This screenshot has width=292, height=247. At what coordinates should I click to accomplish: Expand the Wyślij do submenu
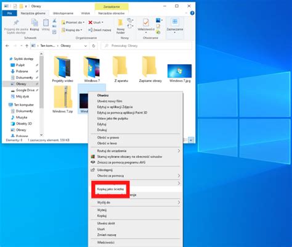tap(179, 203)
